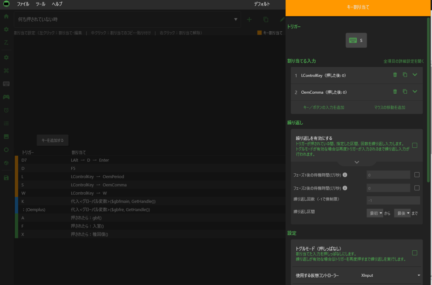This screenshot has width=432, height=285.
Task: Select the LControlKey → OemComma row
Action: [x=150, y=185]
